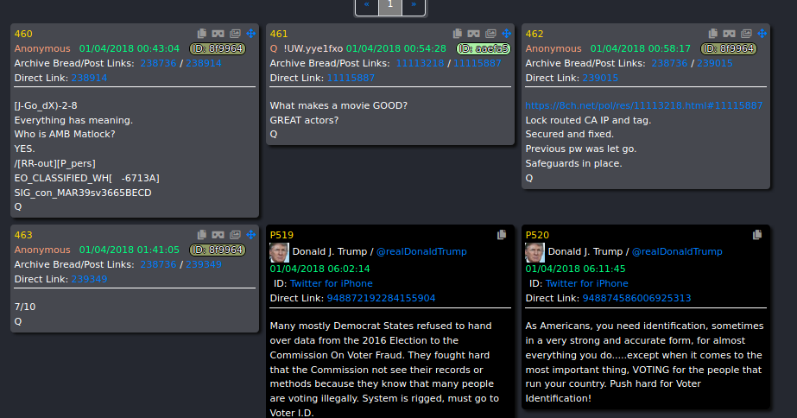Viewport: 797px width, 418px height.
Task: Open Direct Link 11115887 on post 461
Action: 351,78
